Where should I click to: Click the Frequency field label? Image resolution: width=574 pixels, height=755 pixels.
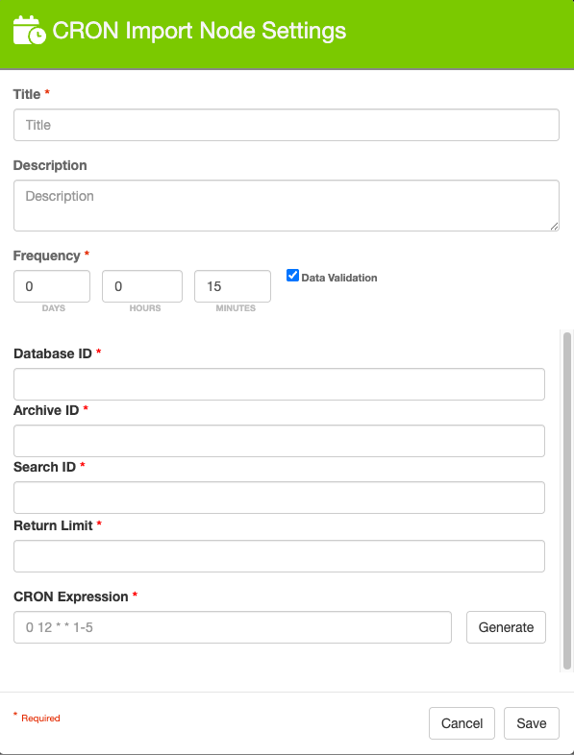click(46, 256)
